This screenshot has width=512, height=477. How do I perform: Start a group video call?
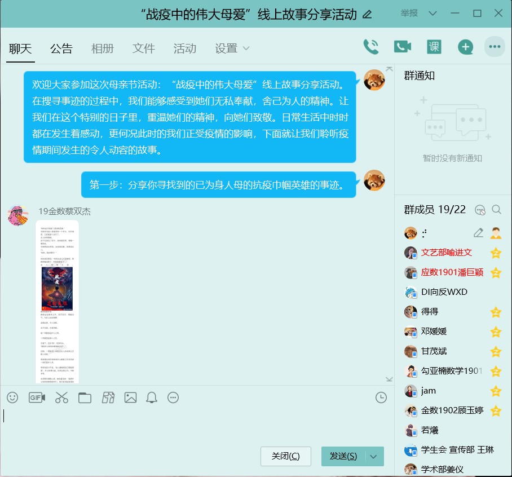(402, 47)
